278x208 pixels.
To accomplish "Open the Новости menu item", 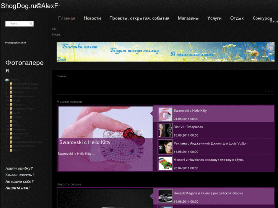I will [x=92, y=18].
